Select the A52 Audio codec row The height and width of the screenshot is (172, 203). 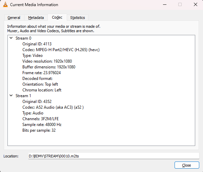[x=53, y=107]
